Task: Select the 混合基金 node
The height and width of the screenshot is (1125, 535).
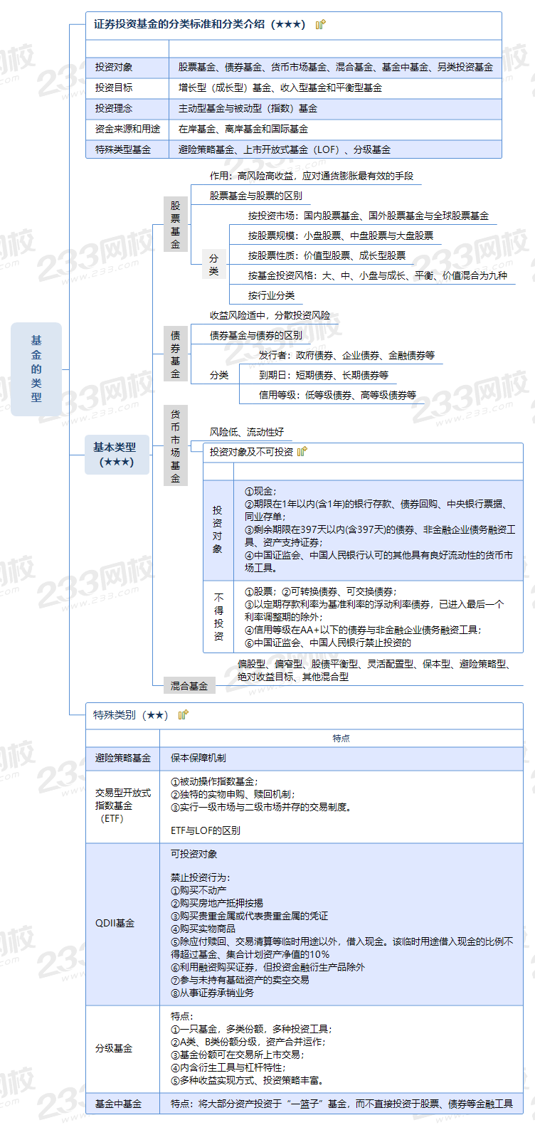Action: pyautogui.click(x=189, y=686)
